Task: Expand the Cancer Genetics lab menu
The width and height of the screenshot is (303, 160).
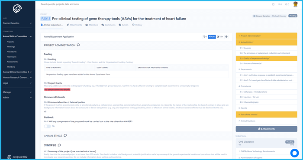Action: (17, 23)
